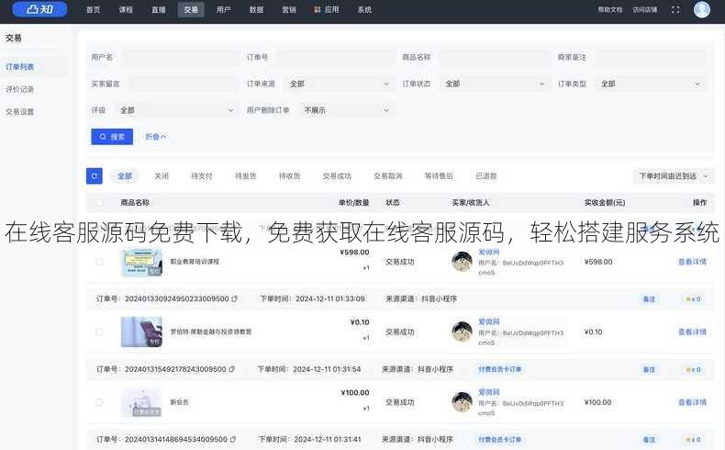Tick checkbox for the ¥0.10 order
Screen dimensions: 725x450
click(x=99, y=332)
